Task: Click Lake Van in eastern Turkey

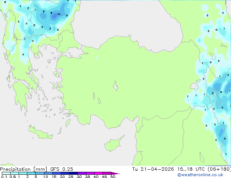Action: (195, 85)
